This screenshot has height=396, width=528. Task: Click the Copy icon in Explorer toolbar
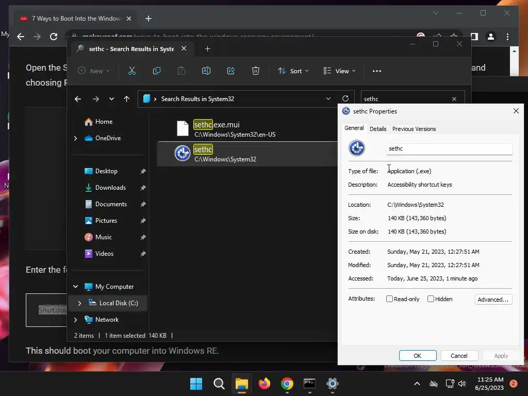tap(157, 71)
